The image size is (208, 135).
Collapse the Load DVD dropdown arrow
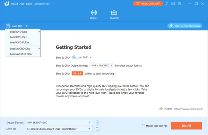26,26
